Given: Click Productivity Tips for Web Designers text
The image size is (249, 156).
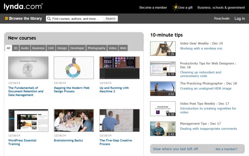Looking at the screenshot, I should pyautogui.click(x=208, y=65).
